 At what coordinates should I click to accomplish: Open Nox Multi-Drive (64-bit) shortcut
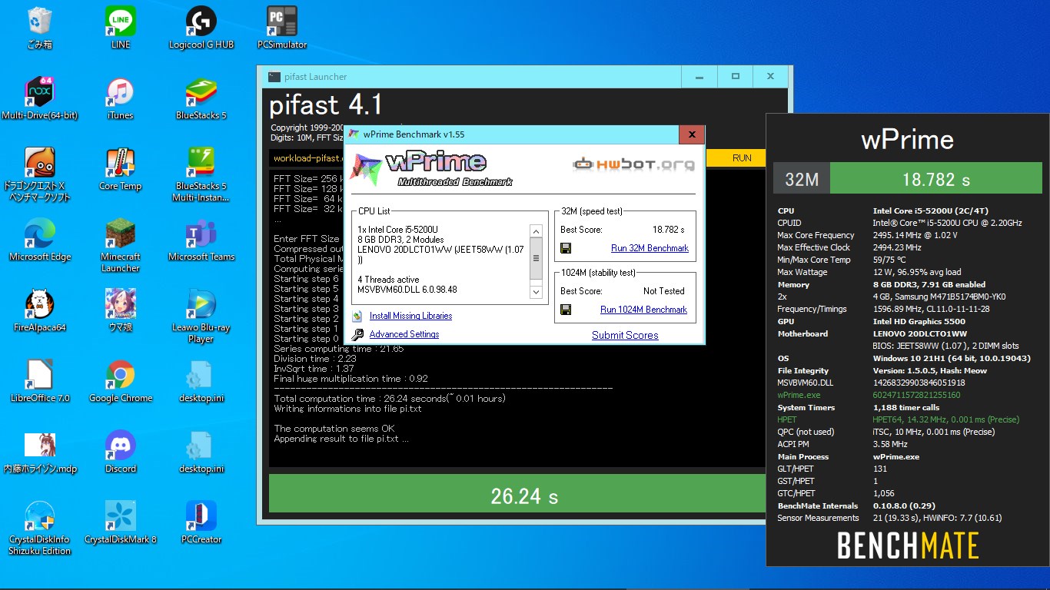[39, 98]
